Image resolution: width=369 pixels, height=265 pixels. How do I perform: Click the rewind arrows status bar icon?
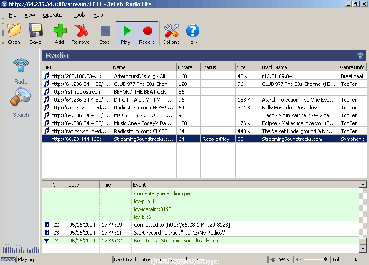point(8,259)
